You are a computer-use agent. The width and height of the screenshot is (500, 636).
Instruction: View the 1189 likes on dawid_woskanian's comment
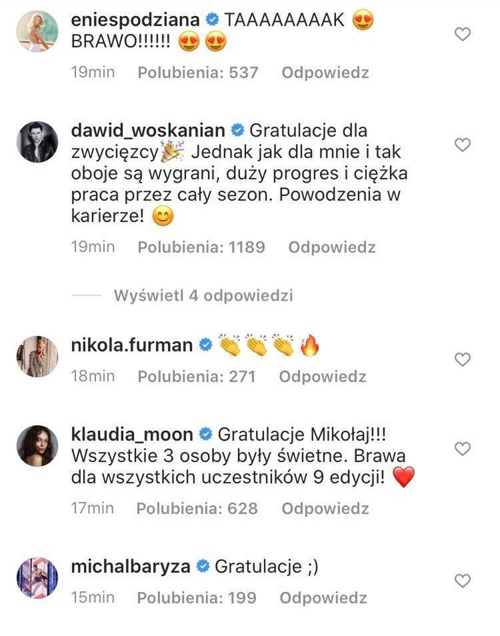[x=201, y=247]
